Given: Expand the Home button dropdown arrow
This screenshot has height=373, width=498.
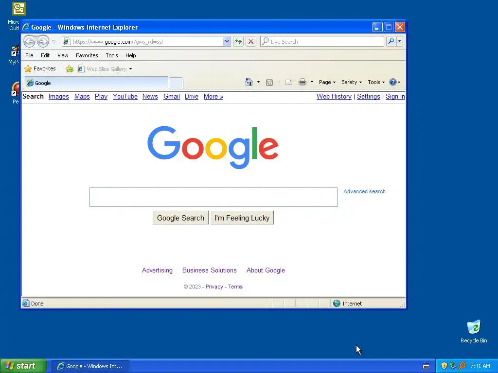Looking at the screenshot, I should click(258, 82).
